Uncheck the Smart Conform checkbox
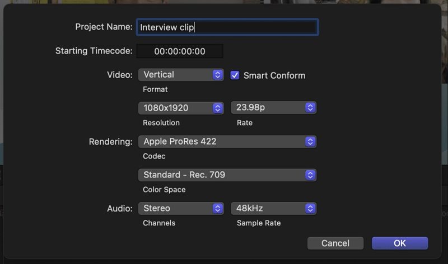This screenshot has height=264, width=448. click(235, 75)
